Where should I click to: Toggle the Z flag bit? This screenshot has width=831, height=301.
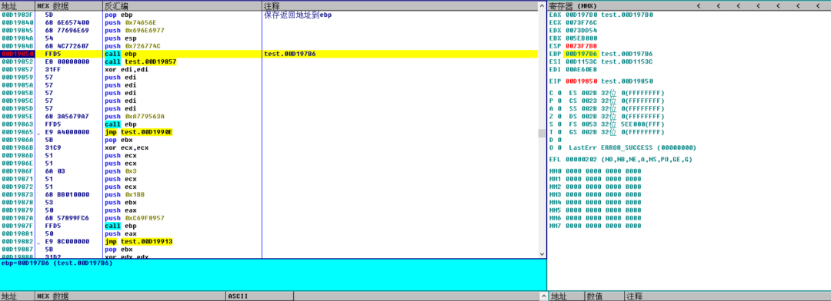[559, 117]
